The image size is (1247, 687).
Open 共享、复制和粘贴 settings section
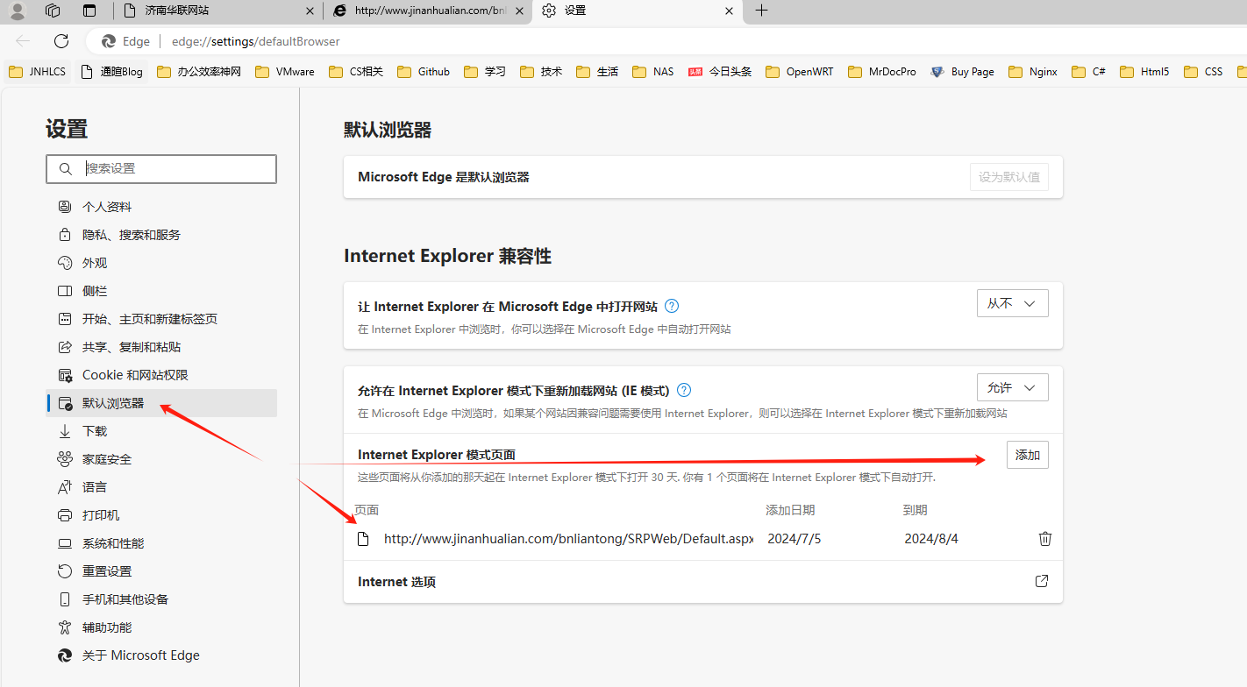pos(161,347)
